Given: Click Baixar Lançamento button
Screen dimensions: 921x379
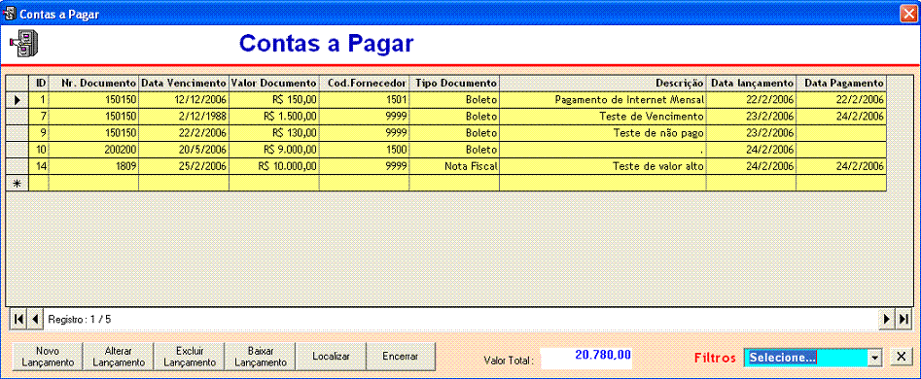Looking at the screenshot, I should pos(260,357).
